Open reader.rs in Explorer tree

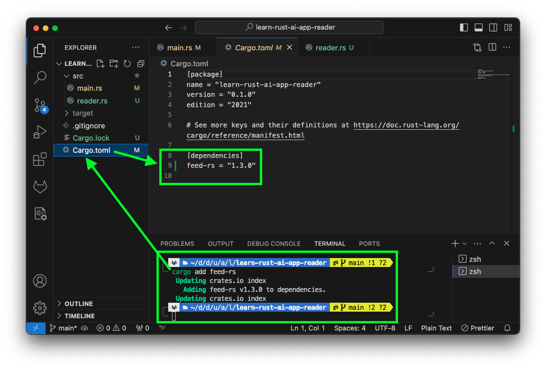tap(101, 101)
